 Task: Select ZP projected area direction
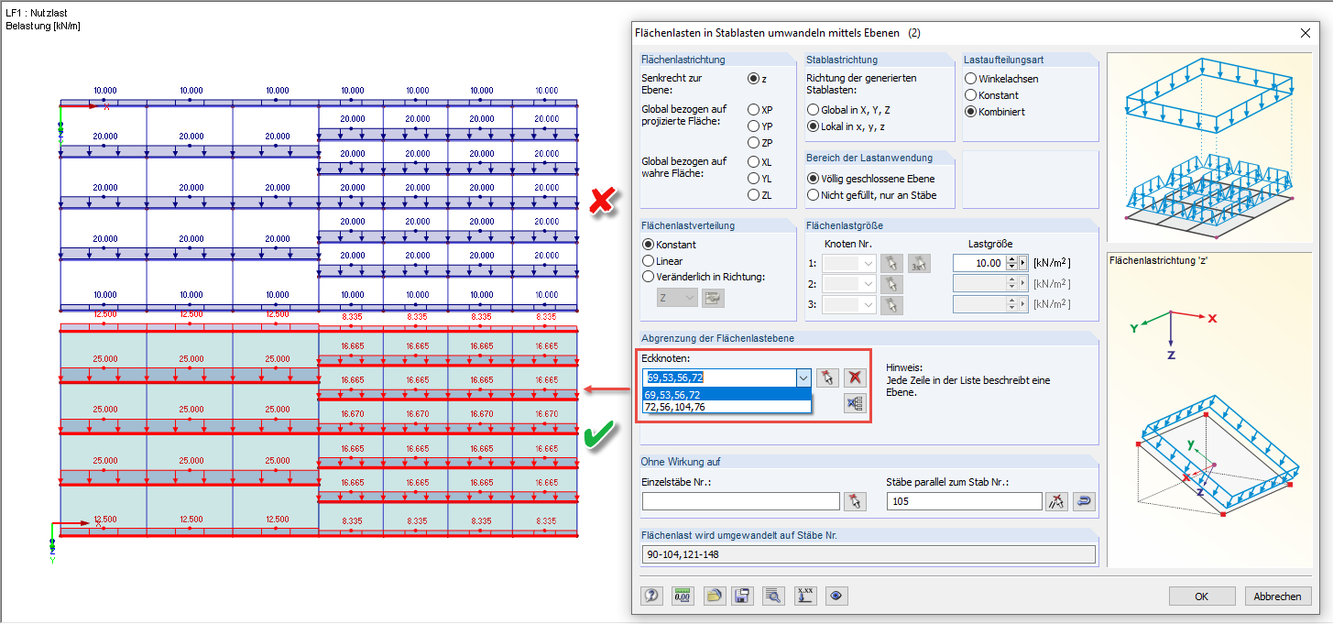(754, 142)
